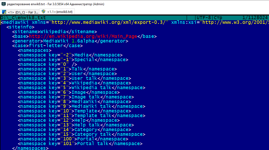Click the closing </namespaces> tag
The height and width of the screenshot is (150, 269).
click(30, 148)
